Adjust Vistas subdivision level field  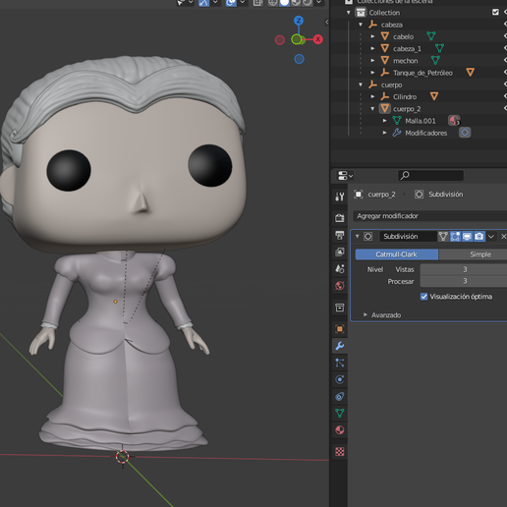coord(464,269)
